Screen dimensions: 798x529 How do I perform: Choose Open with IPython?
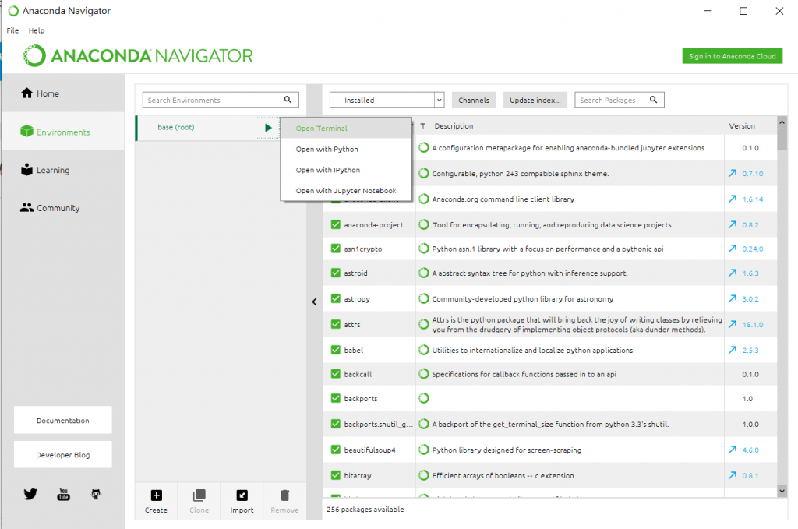click(346, 170)
